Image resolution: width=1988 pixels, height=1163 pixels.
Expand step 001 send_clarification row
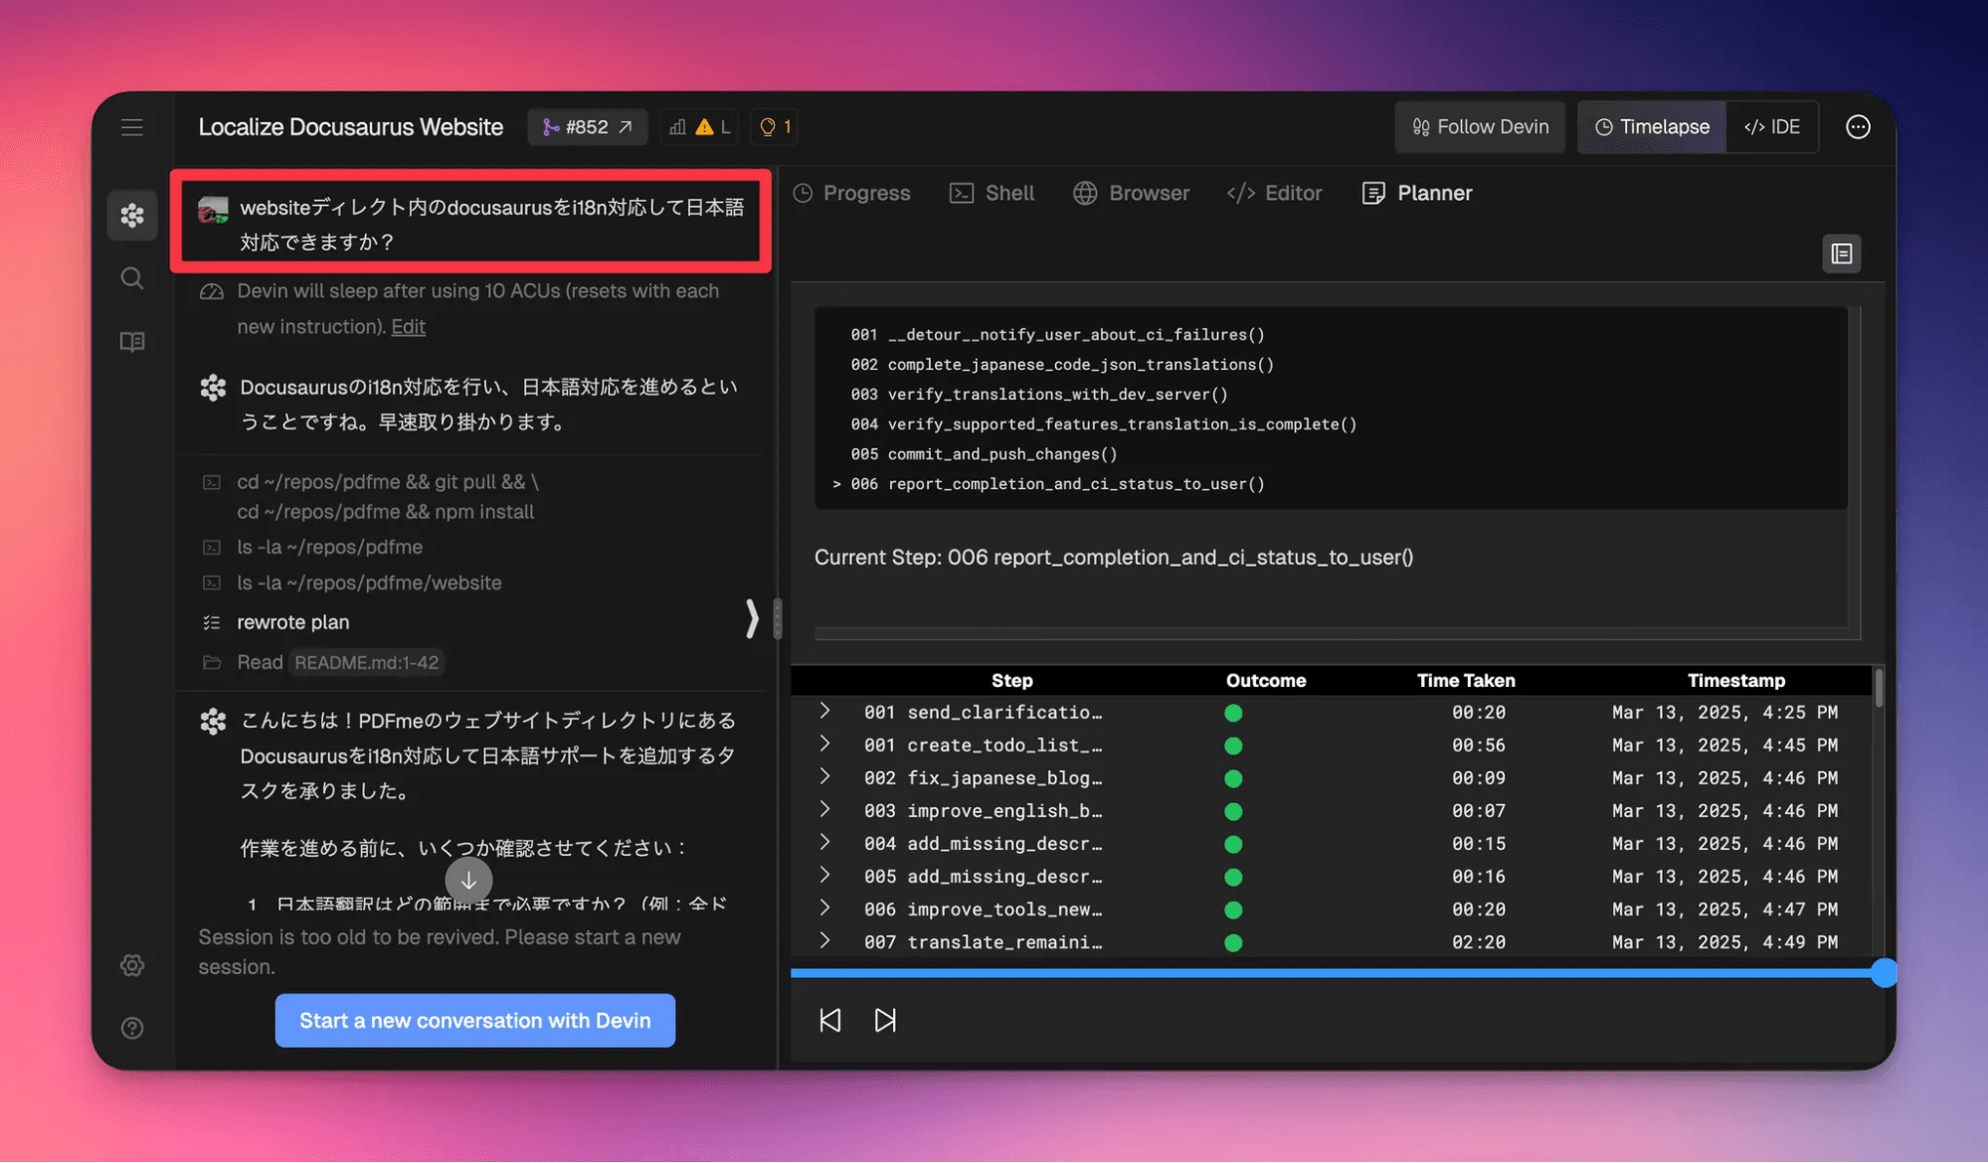tap(824, 712)
